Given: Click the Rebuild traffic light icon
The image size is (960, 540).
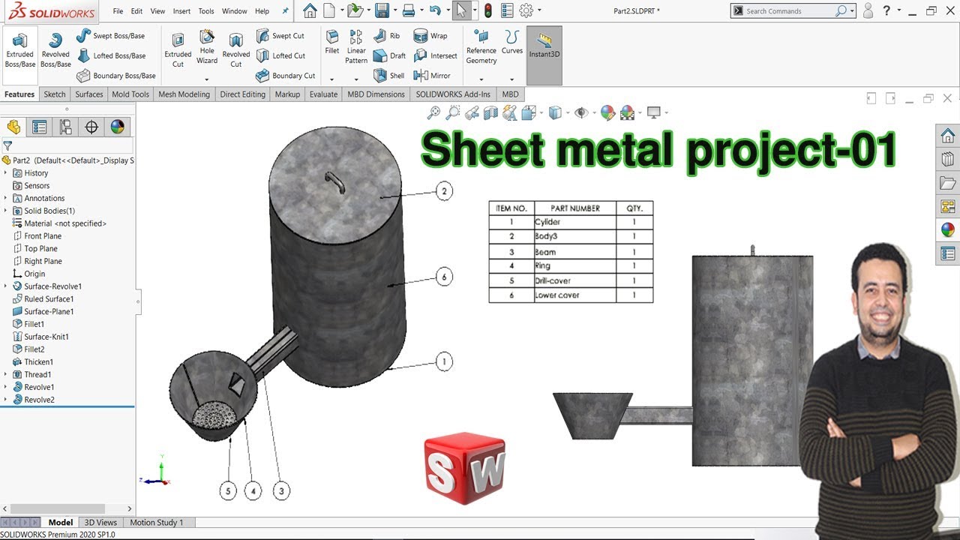Looking at the screenshot, I should 488,10.
